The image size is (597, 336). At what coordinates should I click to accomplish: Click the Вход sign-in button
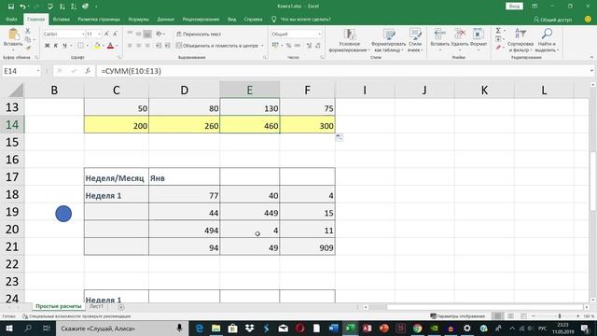point(514,7)
